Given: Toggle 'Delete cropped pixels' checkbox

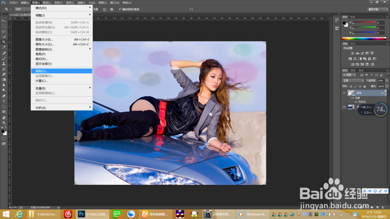Looking at the screenshot, I should 120,9.
